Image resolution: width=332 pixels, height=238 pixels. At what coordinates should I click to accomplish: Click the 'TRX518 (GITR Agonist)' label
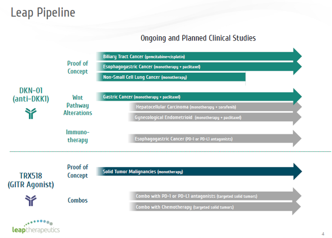pyautogui.click(x=31, y=180)
